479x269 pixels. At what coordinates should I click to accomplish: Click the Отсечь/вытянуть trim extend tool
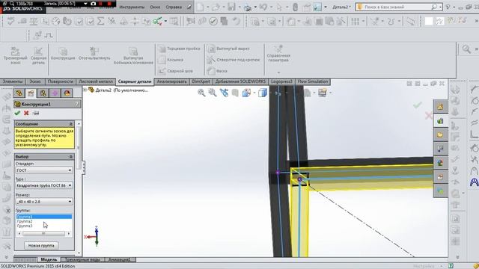coord(94,54)
